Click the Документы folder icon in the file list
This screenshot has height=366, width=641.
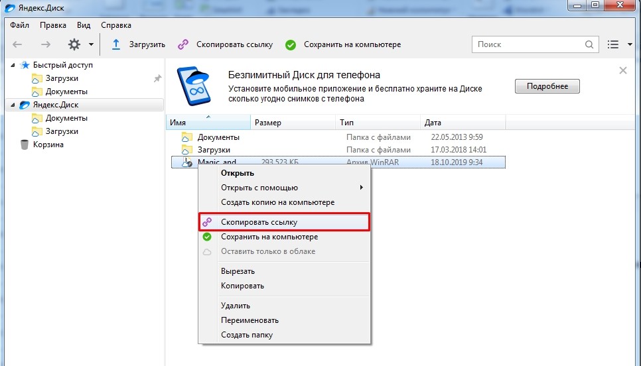tap(187, 137)
